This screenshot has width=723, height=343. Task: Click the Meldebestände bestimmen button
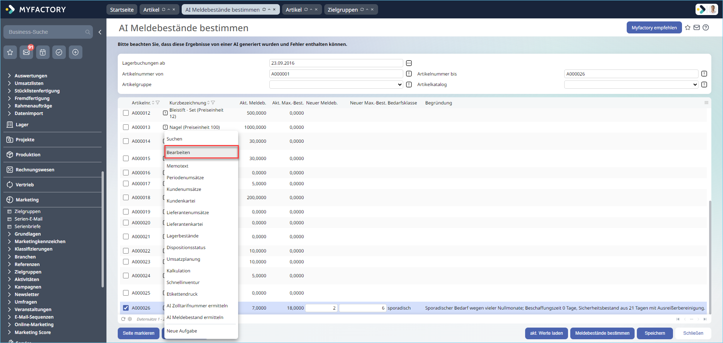coord(602,333)
